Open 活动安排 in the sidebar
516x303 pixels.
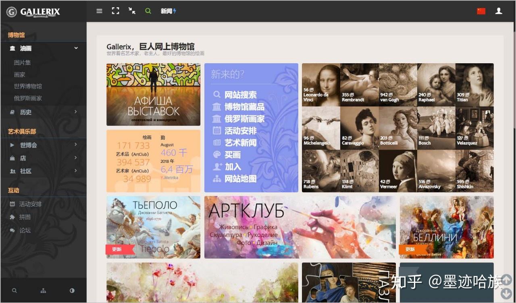tap(30, 204)
